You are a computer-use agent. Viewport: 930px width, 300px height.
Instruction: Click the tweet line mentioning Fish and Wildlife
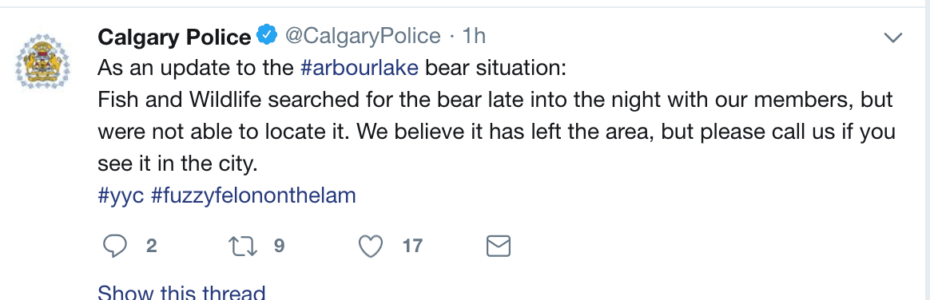[x=495, y=100]
